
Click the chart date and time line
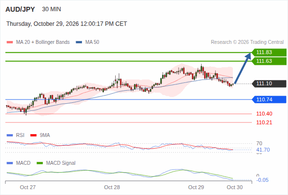coord(67,24)
